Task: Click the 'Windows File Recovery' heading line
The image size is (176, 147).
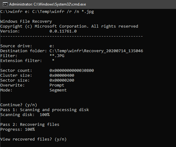Action: tap(26, 21)
